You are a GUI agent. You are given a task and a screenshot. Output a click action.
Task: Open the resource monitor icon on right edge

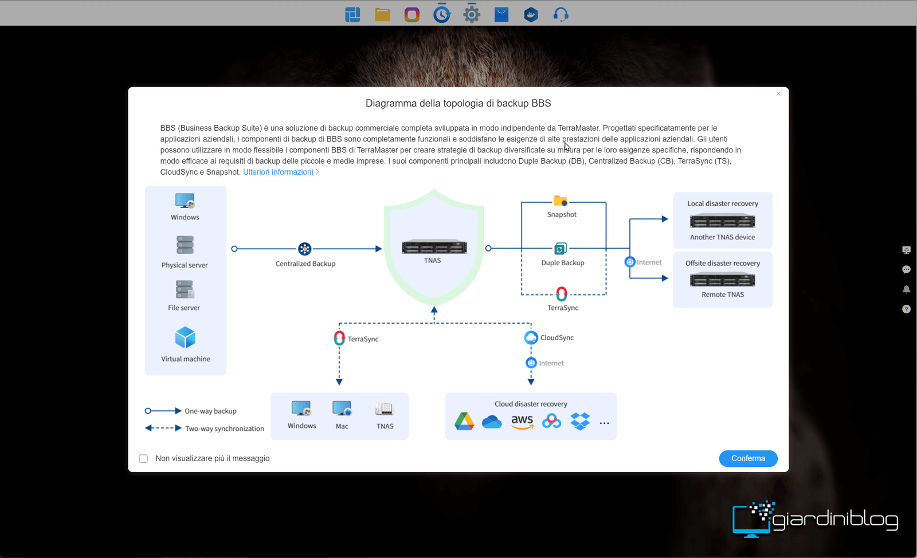(x=906, y=250)
